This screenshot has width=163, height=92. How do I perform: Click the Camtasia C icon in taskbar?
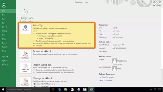tap(85, 89)
